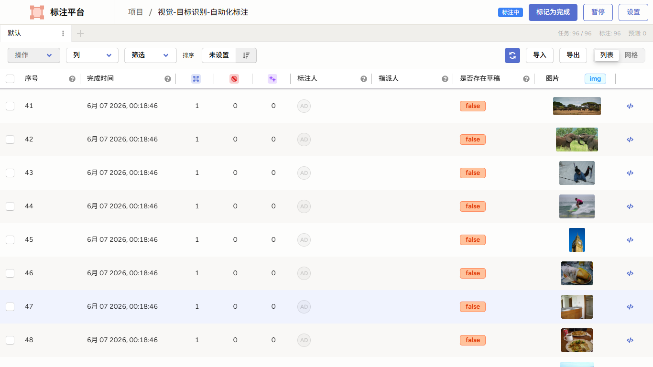Select checkbox for row 41

tap(10, 106)
